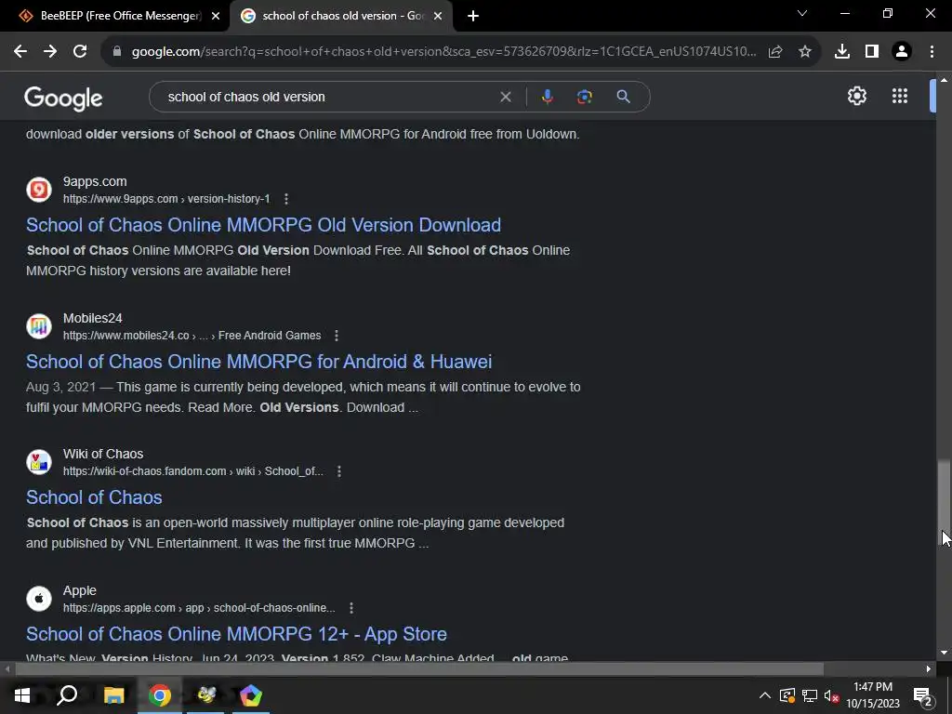
Task: View site information lock icon
Action: coord(117,52)
